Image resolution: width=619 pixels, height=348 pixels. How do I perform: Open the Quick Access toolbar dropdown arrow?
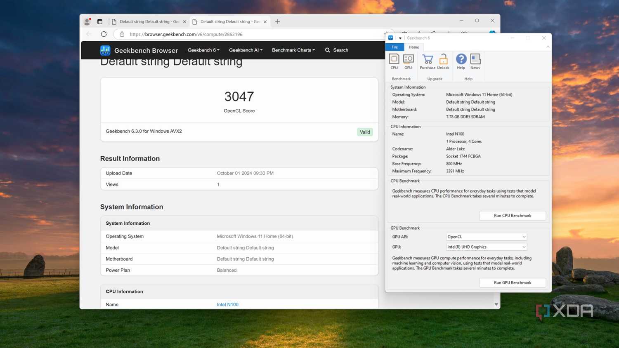(x=400, y=38)
